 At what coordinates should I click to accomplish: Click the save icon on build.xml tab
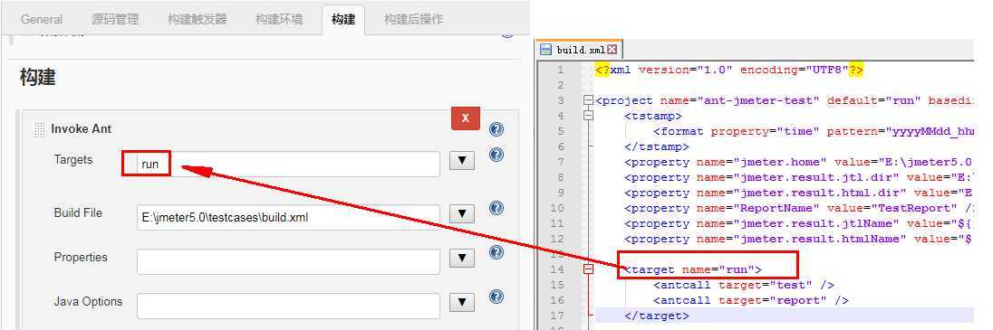546,50
